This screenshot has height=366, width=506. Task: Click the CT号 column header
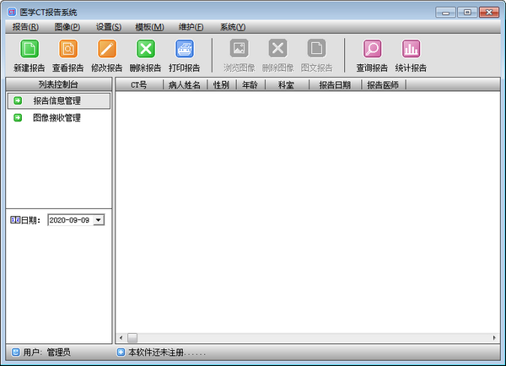[138, 85]
